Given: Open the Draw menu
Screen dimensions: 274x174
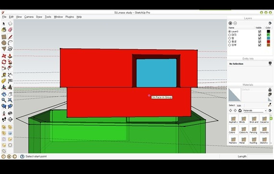Looking at the screenshot, I should coord(39,17).
